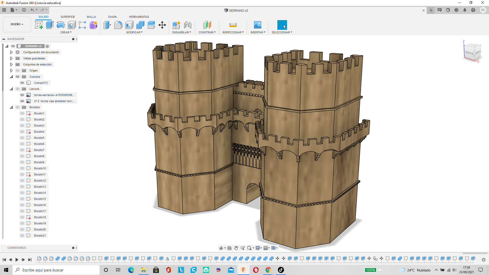
Task: Expand Configuración del documento node
Action: tap(11, 52)
